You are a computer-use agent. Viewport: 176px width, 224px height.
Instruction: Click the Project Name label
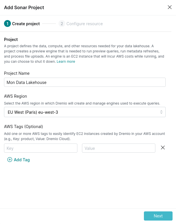(17, 73)
